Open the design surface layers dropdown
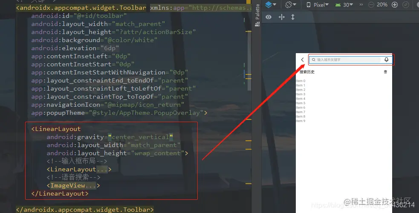419x213 pixels. [271, 5]
